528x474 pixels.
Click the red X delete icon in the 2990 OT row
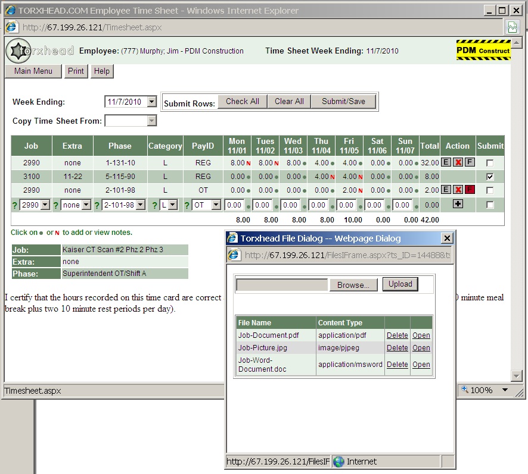pyautogui.click(x=458, y=190)
